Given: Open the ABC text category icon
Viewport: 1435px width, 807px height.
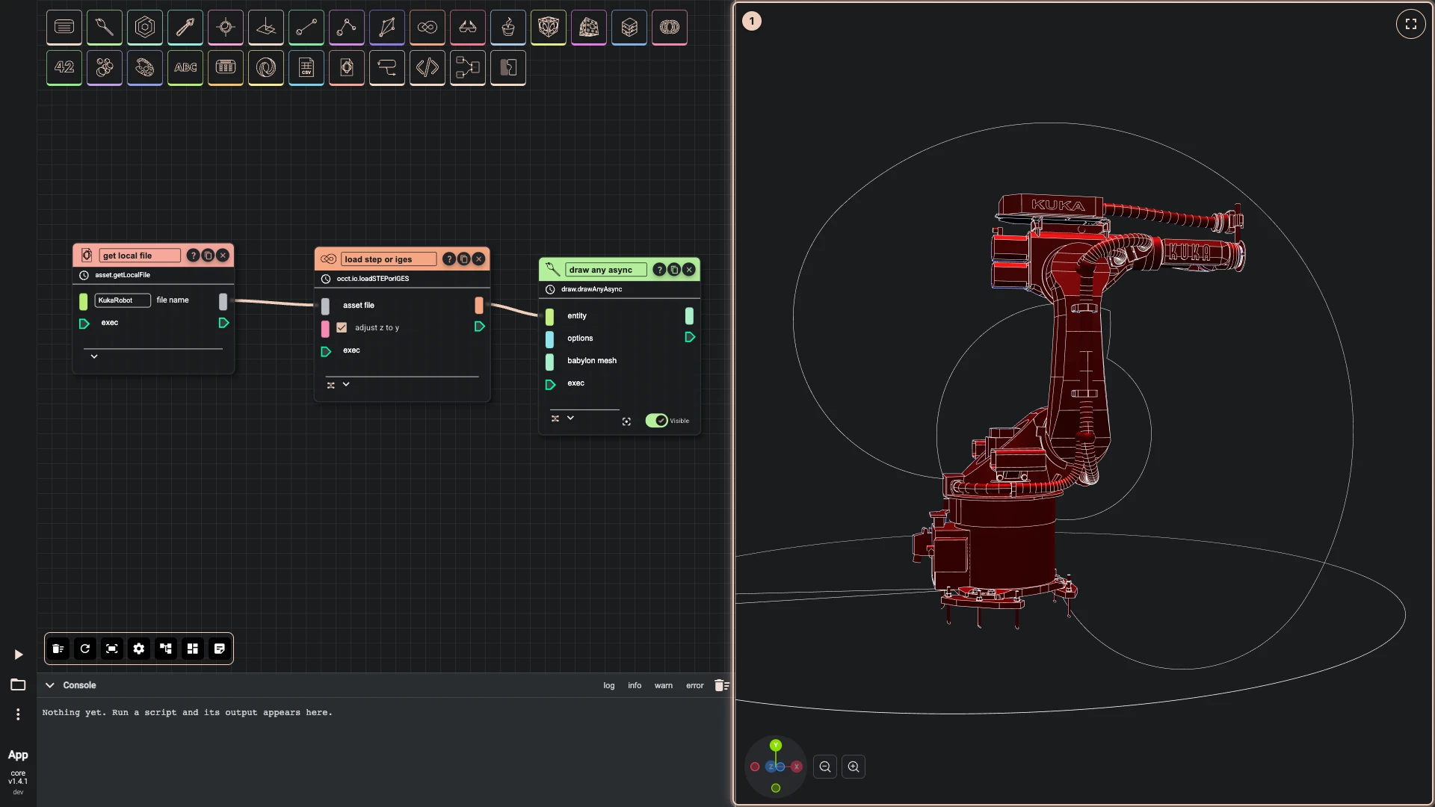Looking at the screenshot, I should tap(185, 67).
